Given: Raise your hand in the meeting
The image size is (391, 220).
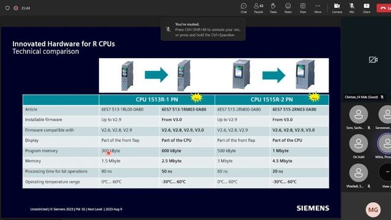Looking at the screenshot, I should [x=273, y=8].
